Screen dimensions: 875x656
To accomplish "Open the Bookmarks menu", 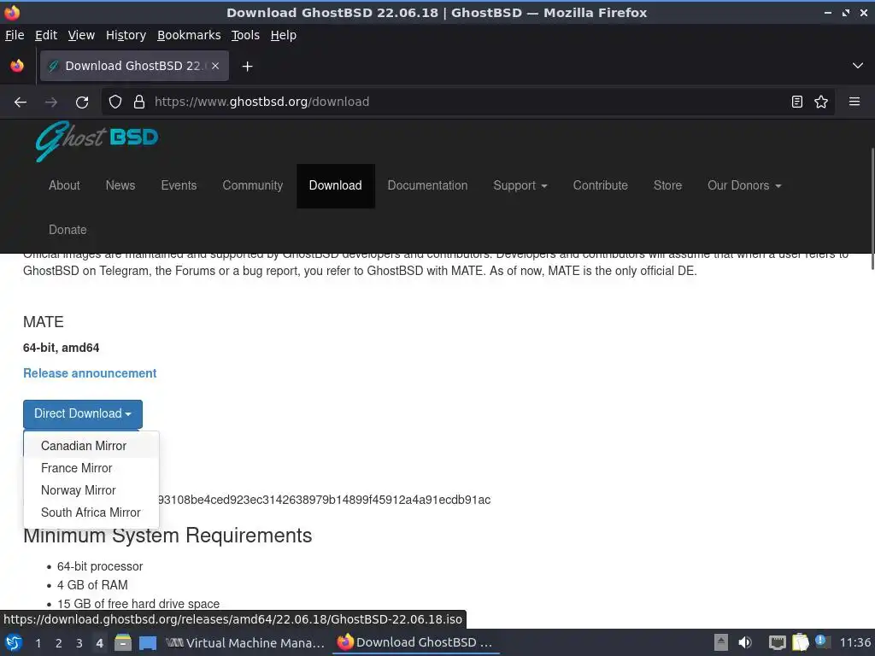I will pos(189,35).
